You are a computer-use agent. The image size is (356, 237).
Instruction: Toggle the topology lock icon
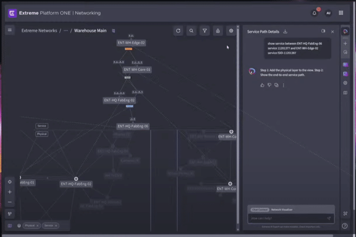pos(218,31)
